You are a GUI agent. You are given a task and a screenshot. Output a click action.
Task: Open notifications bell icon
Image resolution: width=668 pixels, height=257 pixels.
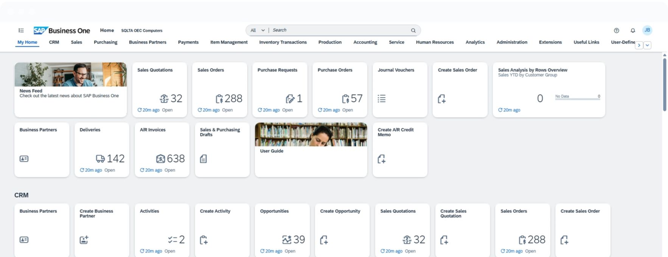point(632,31)
